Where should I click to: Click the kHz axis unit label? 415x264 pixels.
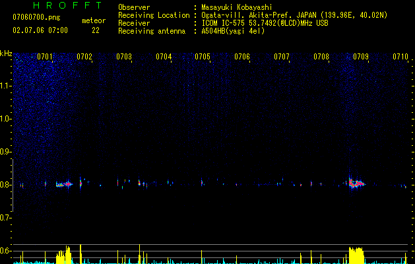tap(6, 53)
